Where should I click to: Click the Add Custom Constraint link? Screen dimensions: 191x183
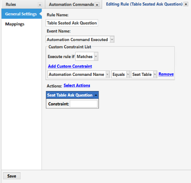coord(70,66)
